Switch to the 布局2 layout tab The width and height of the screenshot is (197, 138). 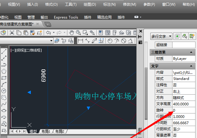[x=60, y=131]
